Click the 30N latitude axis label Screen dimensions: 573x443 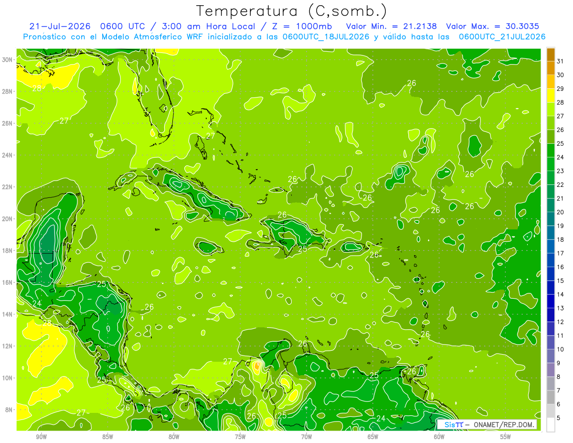coord(8,60)
